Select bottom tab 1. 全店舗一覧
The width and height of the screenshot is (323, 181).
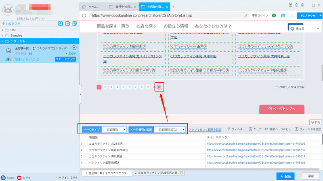[x=107, y=173]
